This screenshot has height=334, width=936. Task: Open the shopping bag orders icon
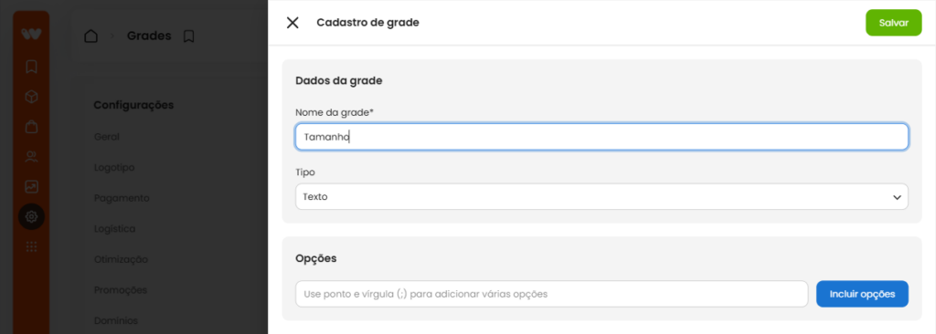31,127
